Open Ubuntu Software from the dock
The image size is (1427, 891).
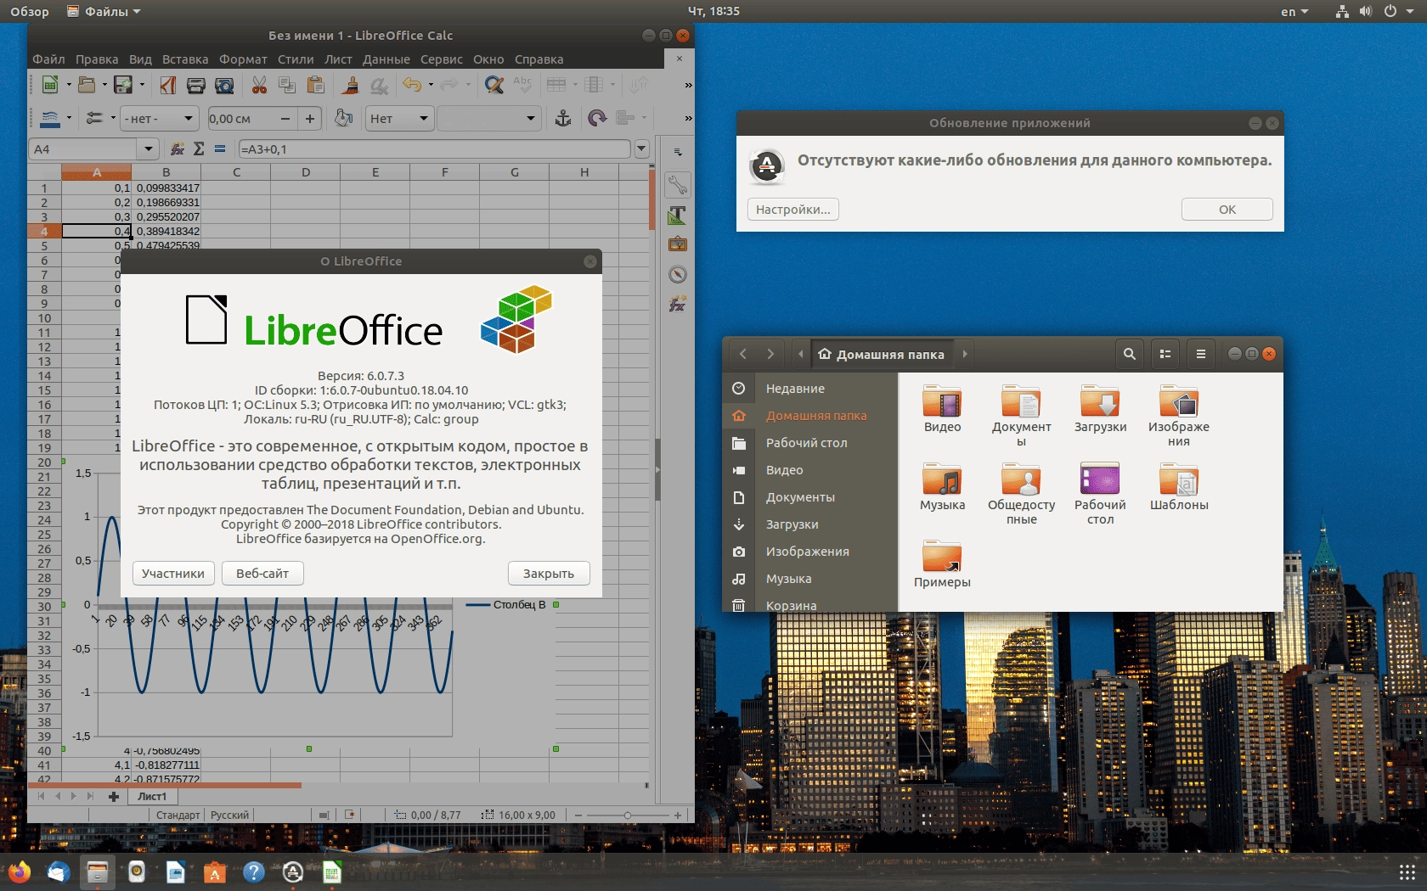[215, 871]
